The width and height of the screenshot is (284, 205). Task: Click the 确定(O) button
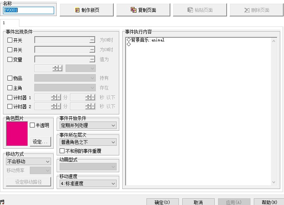[x=162, y=202]
